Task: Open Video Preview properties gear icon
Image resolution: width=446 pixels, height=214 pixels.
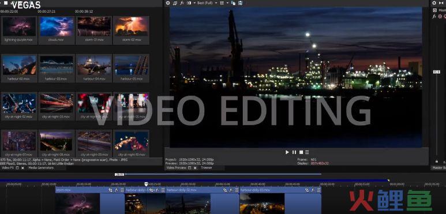Action: pos(168,3)
